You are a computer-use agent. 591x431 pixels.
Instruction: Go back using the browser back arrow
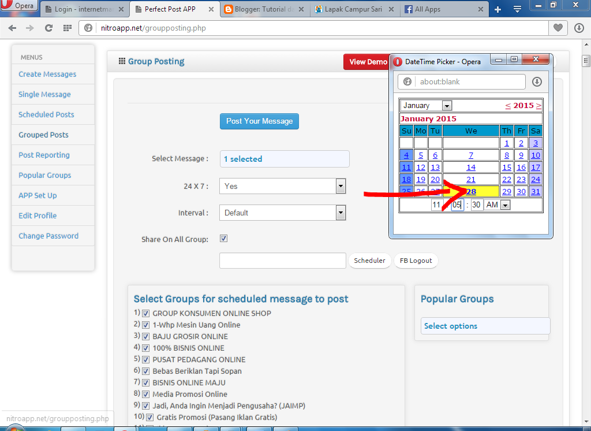click(12, 28)
